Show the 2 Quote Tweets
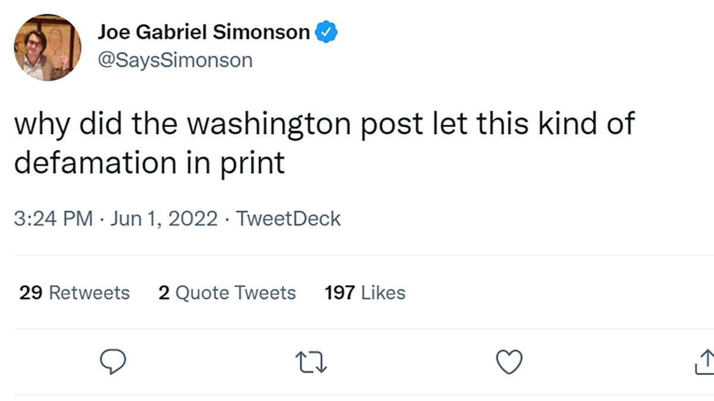This screenshot has height=401, width=714. pyautogui.click(x=227, y=293)
